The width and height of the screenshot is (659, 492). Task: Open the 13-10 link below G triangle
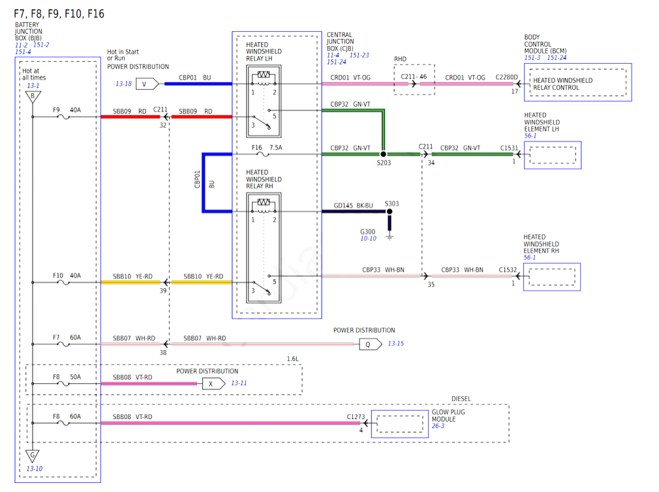click(35, 469)
